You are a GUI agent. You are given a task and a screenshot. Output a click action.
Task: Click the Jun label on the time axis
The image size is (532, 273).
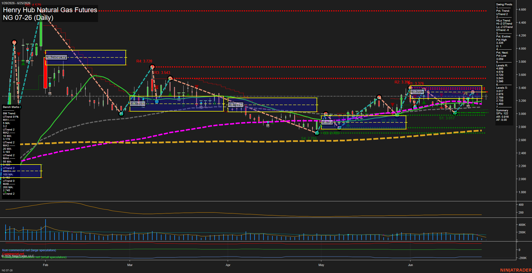pos(410,265)
